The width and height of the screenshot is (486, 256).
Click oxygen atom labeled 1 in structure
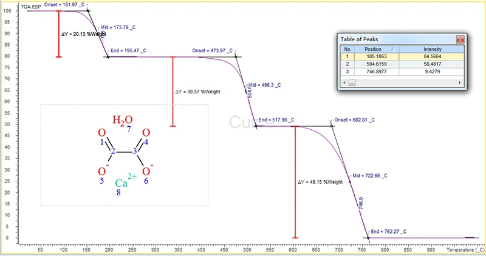coord(101,133)
